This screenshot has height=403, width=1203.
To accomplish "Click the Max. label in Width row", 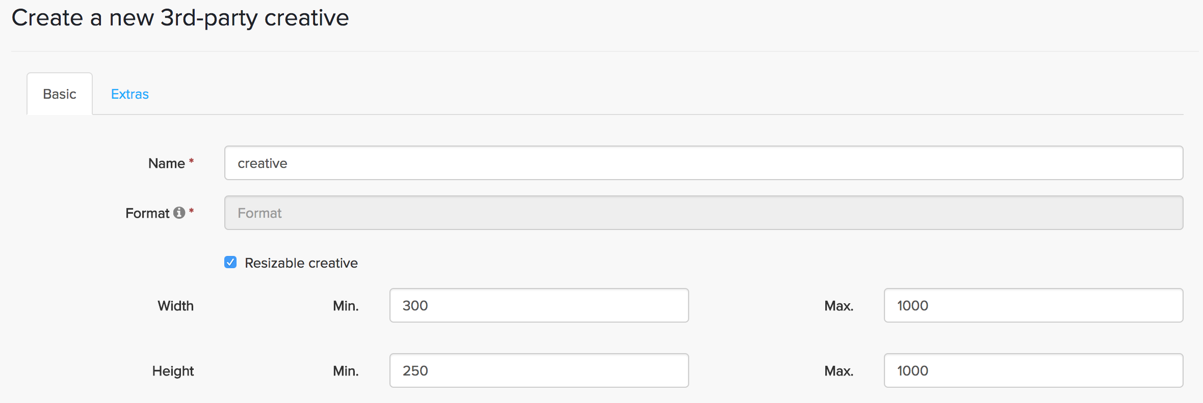I will (x=839, y=306).
